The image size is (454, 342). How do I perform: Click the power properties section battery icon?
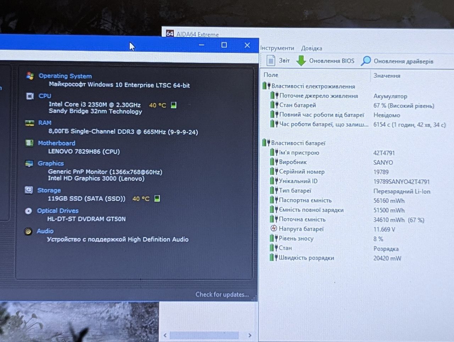click(x=266, y=86)
